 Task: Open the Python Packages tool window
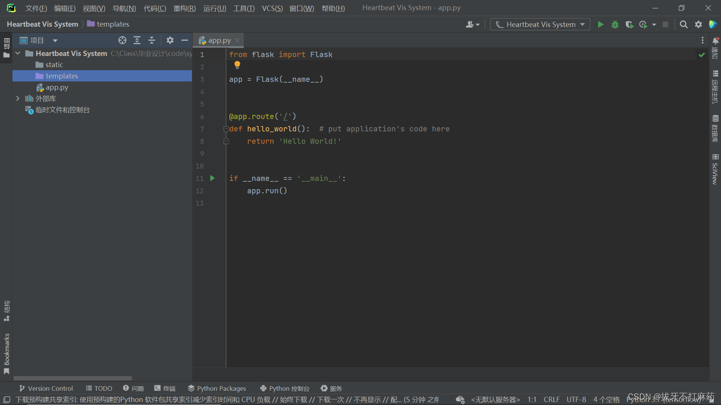click(217, 388)
